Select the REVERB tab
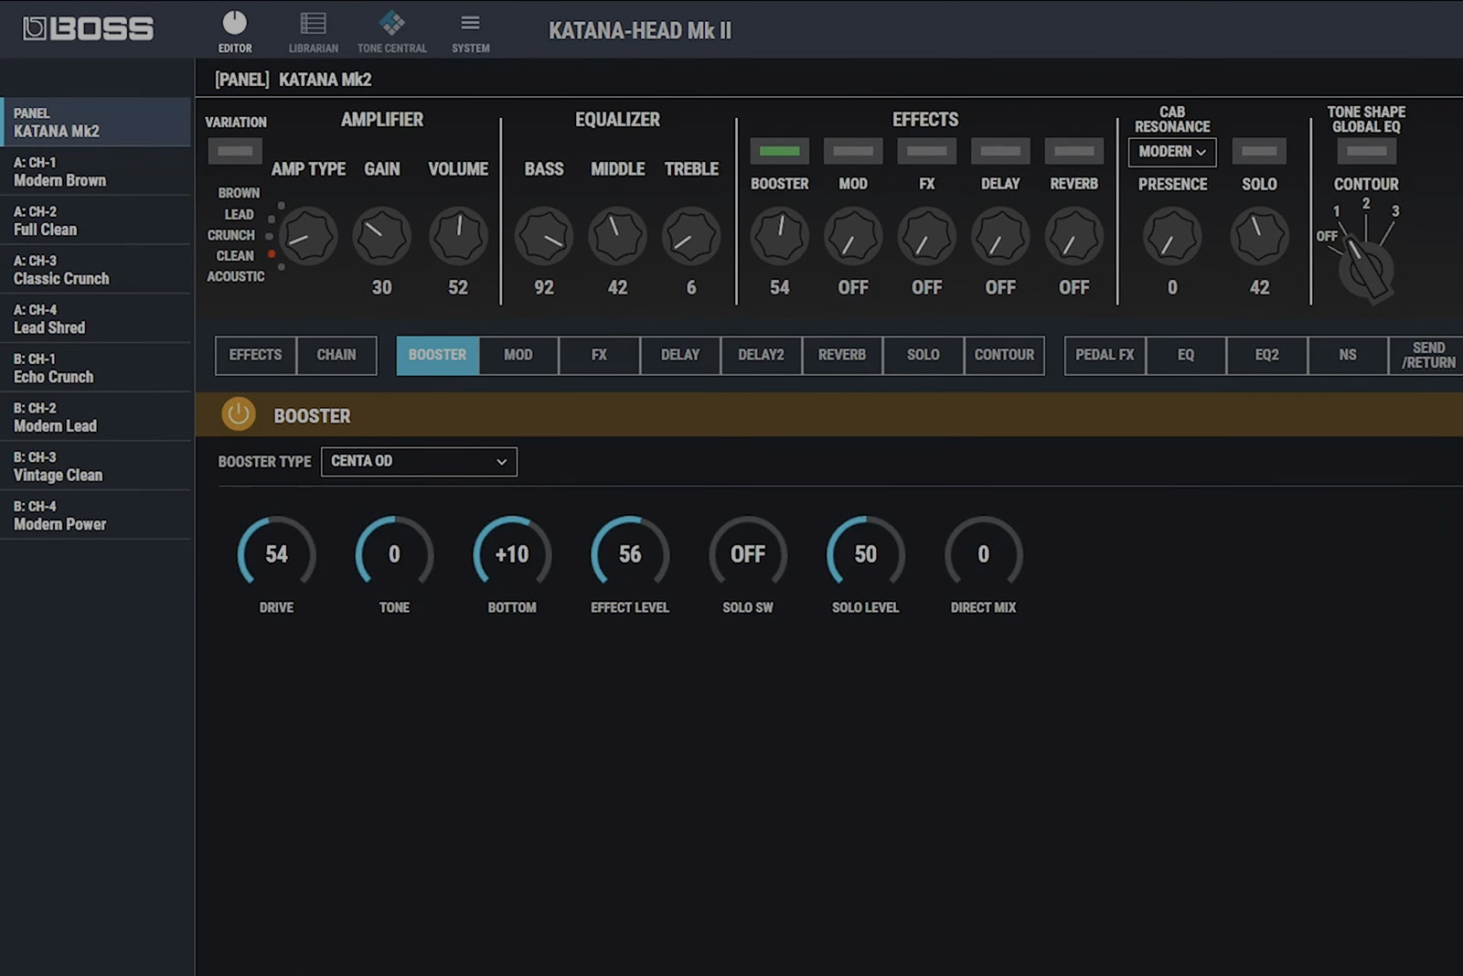 (842, 355)
